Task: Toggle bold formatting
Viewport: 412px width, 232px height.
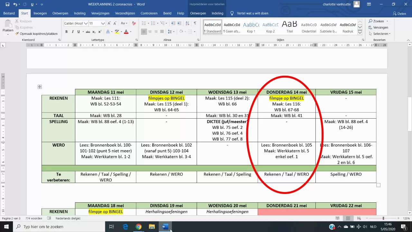Action: click(x=67, y=32)
